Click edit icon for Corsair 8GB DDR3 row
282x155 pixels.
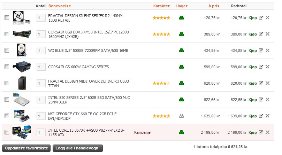[x=261, y=34]
